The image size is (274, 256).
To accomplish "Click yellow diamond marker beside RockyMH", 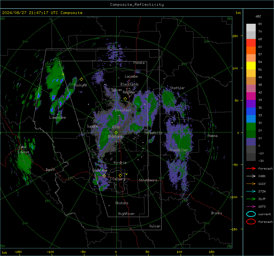I will click(81, 79).
